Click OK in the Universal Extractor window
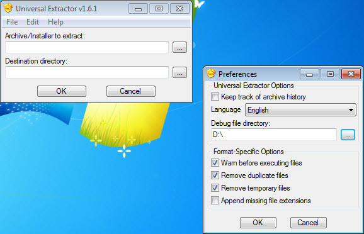 (x=62, y=91)
